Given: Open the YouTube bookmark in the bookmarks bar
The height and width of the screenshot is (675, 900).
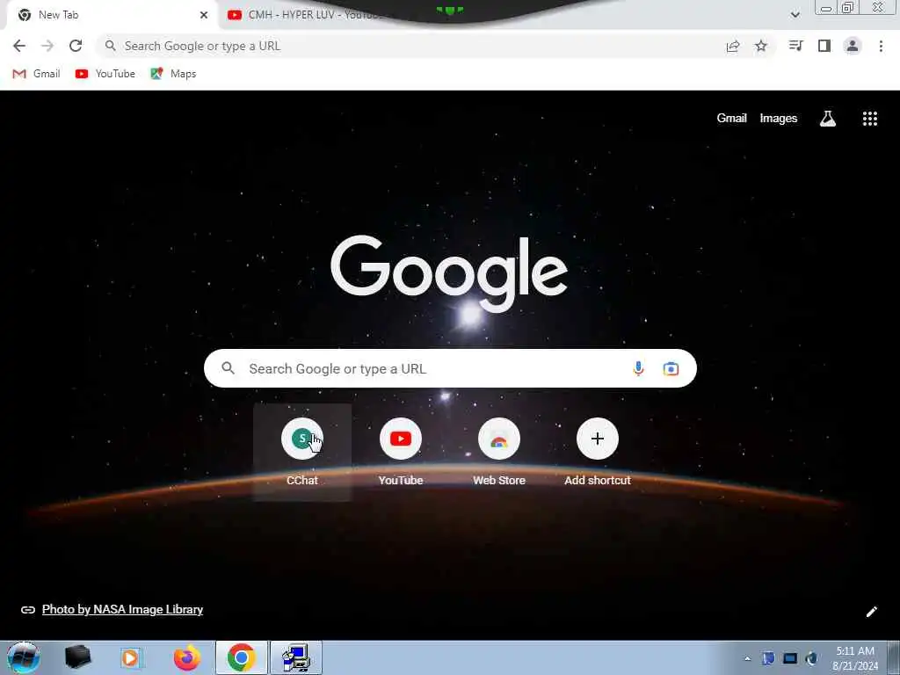Looking at the screenshot, I should (105, 74).
